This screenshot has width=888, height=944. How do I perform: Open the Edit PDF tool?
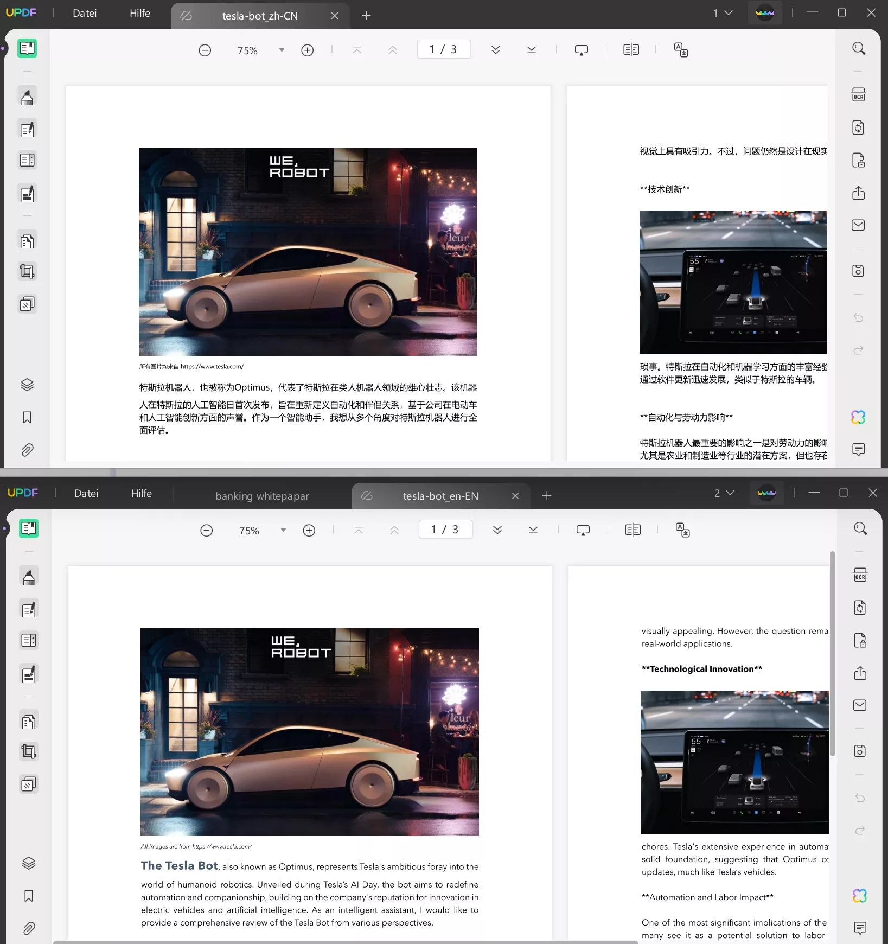click(27, 129)
